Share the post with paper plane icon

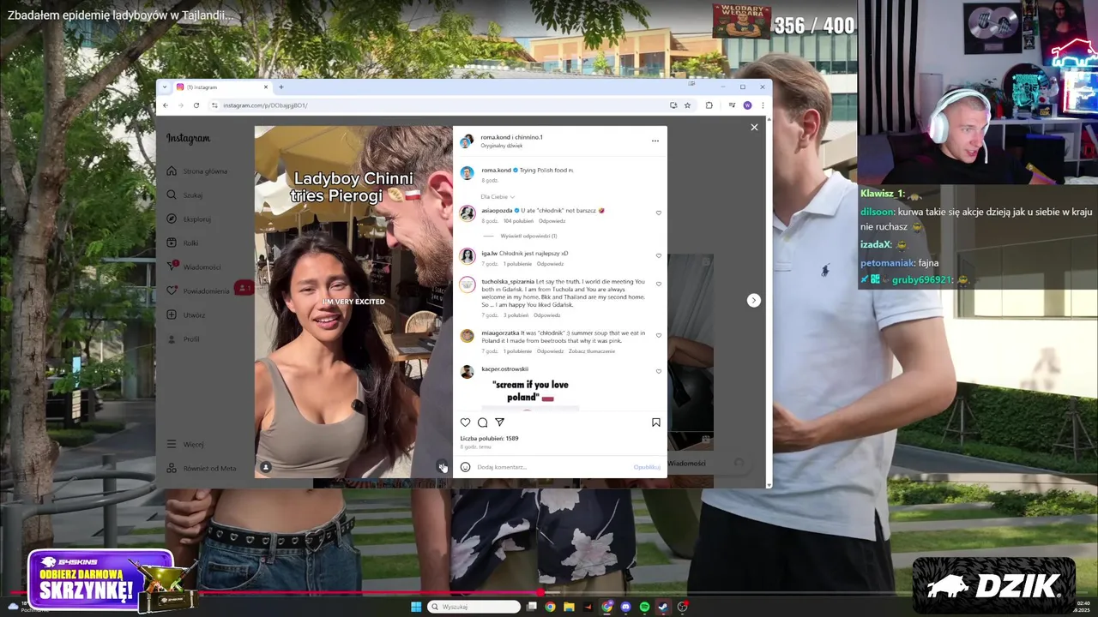[499, 422]
